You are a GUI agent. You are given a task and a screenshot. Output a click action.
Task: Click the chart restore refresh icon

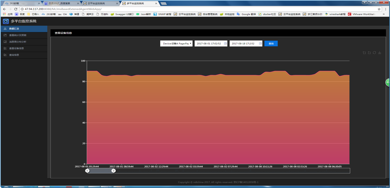coord(374,53)
